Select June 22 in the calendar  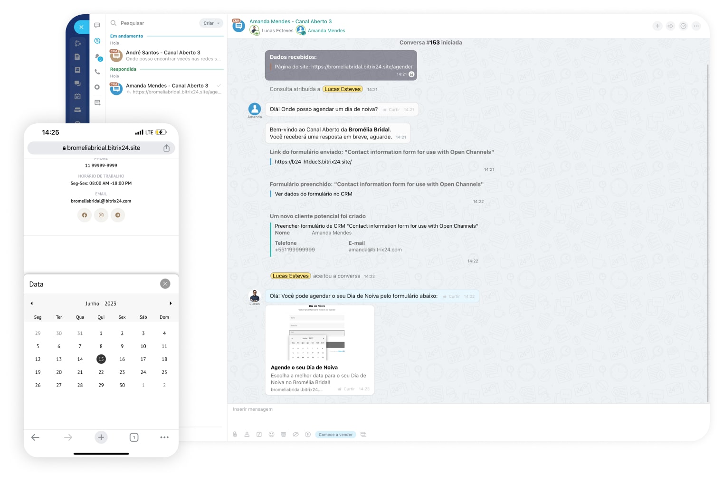point(101,372)
